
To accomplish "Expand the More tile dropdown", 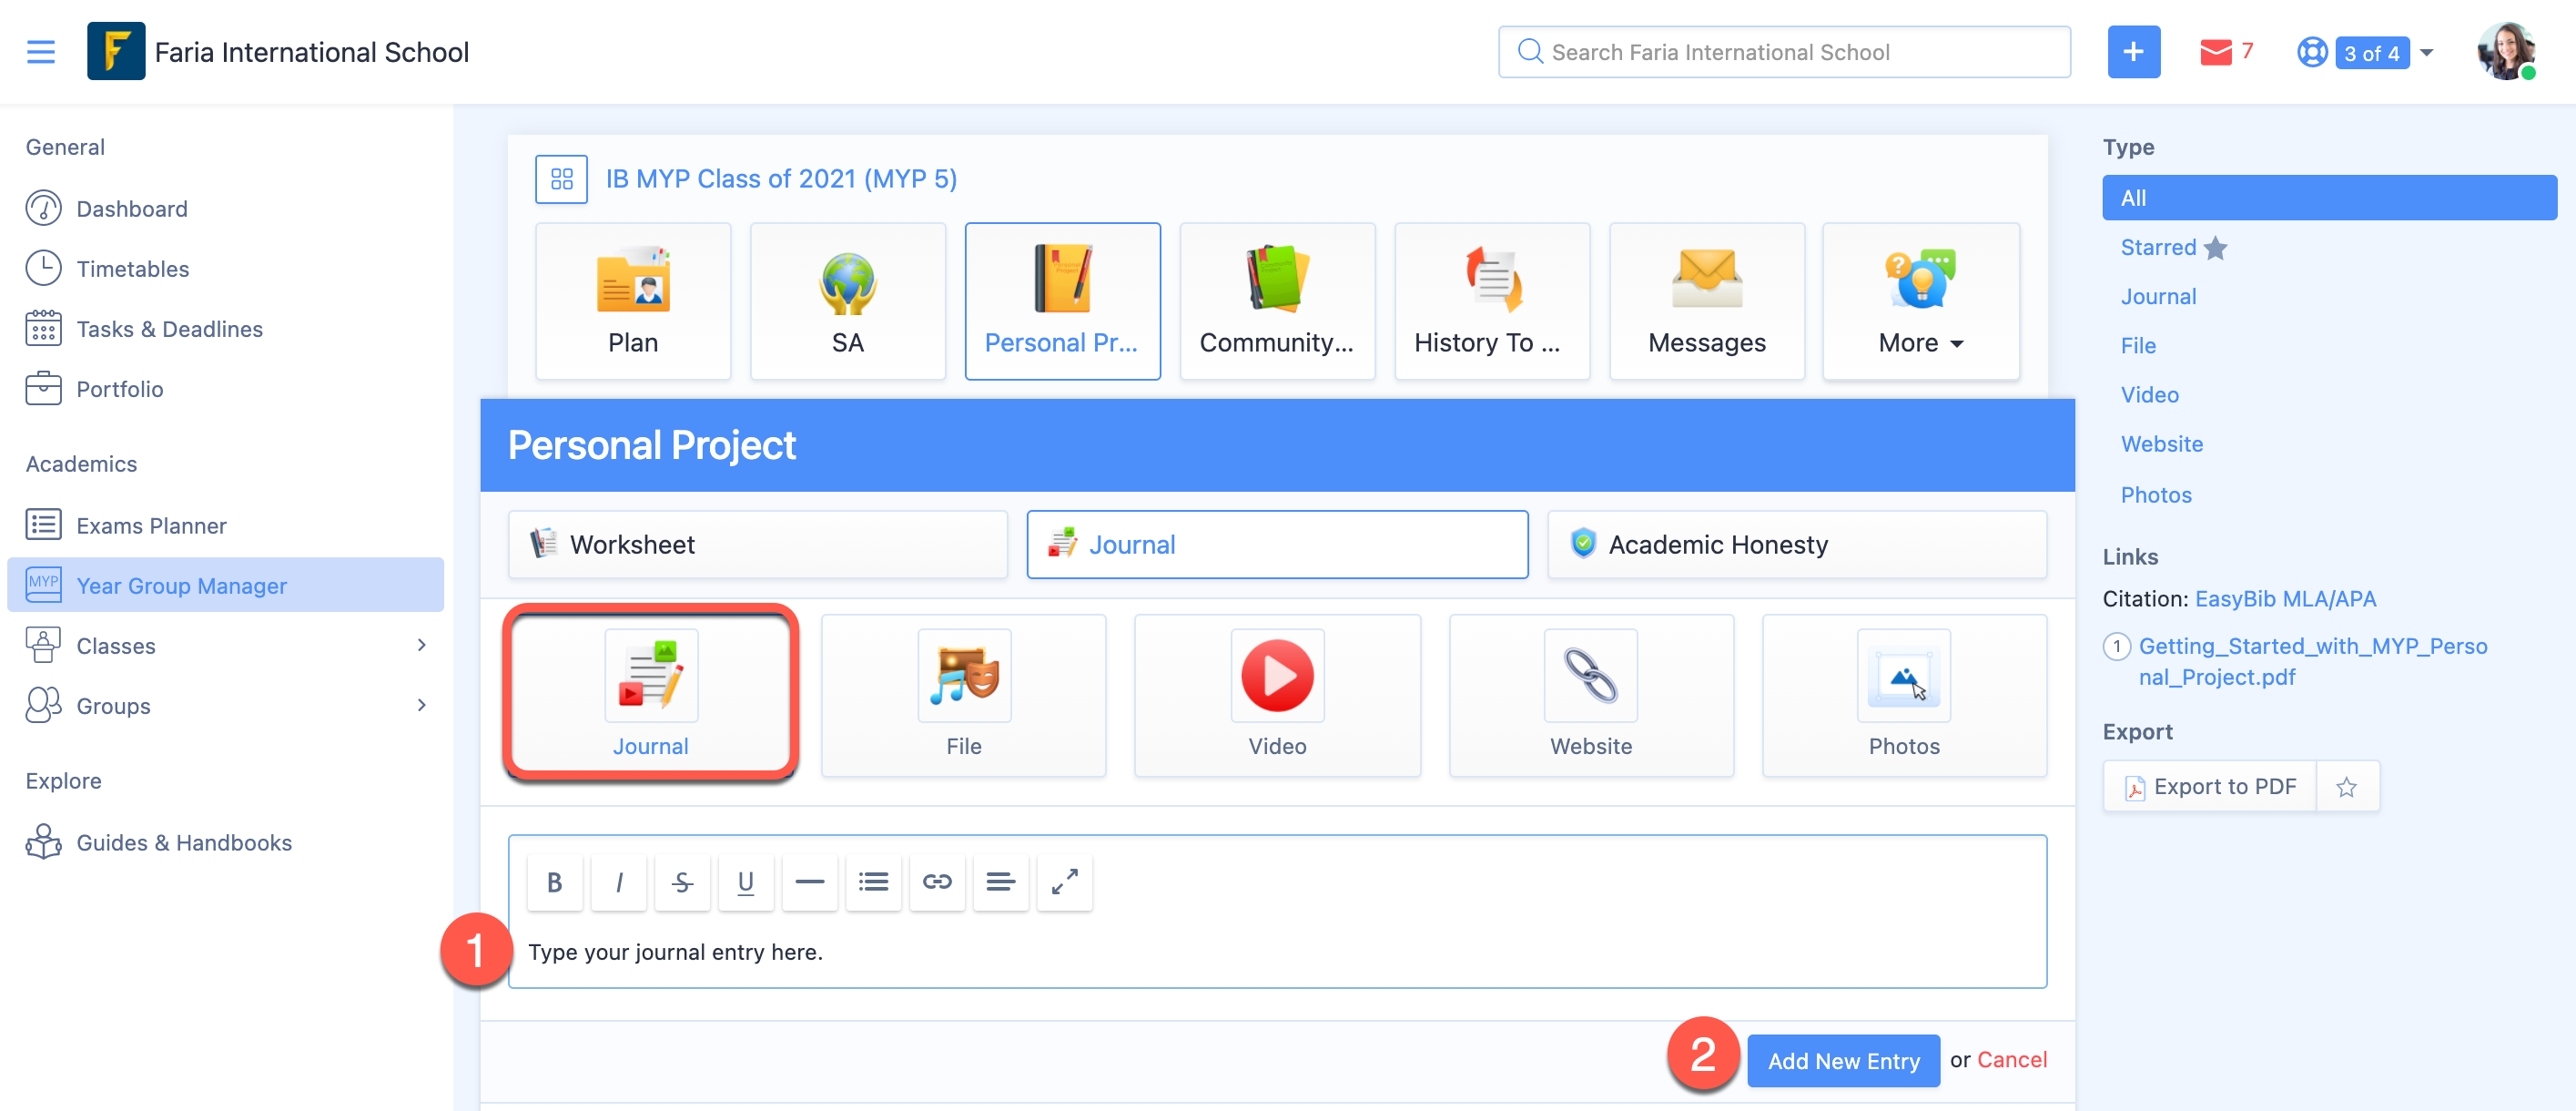I will (x=1921, y=301).
